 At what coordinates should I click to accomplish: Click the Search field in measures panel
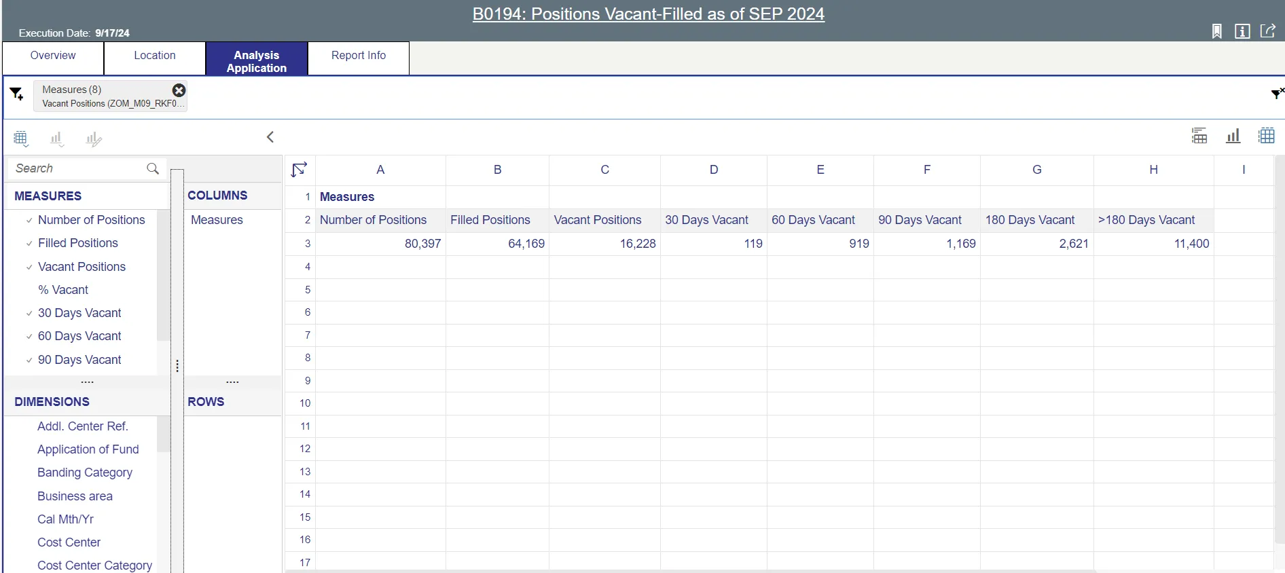[78, 168]
